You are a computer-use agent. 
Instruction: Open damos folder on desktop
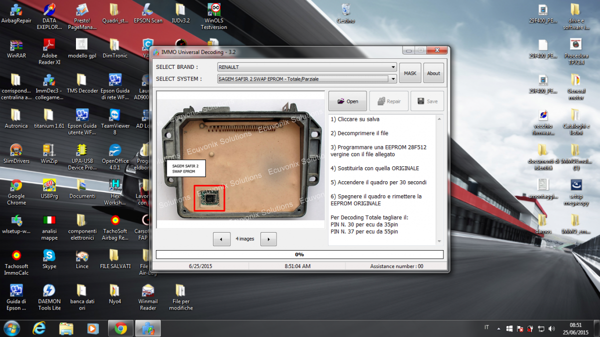click(x=543, y=224)
